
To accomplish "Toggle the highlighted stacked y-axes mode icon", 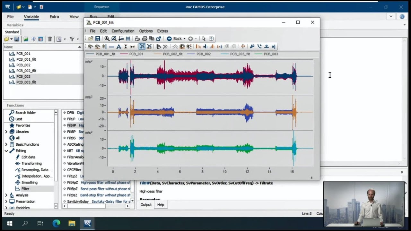I will pos(142,47).
